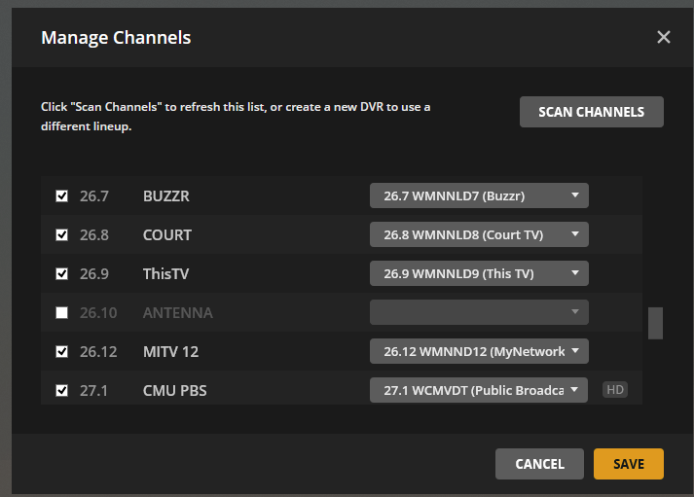Click the Scan Channels button
Viewport: 694px width, 497px height.
[x=592, y=112]
